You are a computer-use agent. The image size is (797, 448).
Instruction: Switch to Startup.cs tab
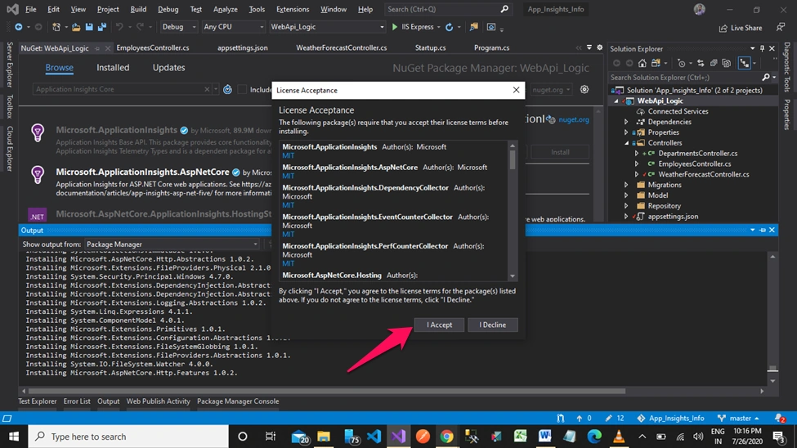tap(430, 47)
